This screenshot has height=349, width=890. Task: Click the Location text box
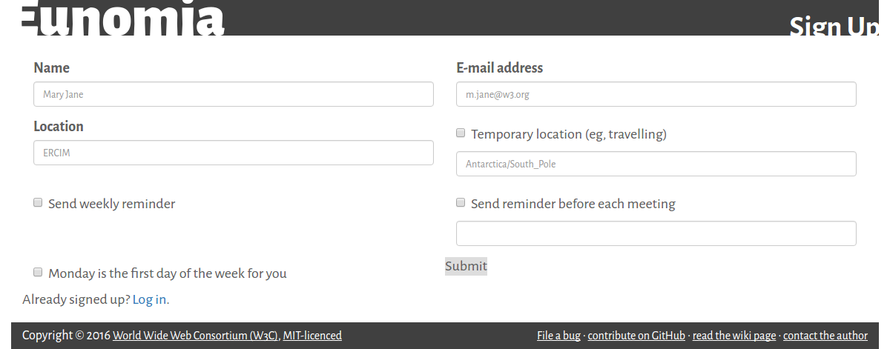coord(234,153)
